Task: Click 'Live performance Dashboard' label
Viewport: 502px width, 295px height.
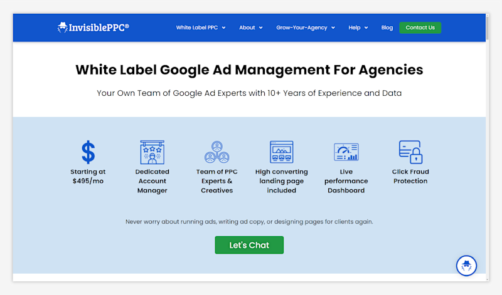Action: click(346, 181)
